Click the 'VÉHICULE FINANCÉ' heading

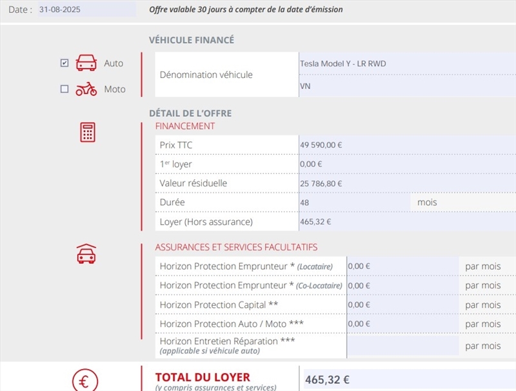point(192,40)
